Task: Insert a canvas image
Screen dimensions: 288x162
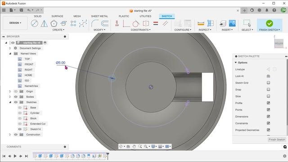Action: tap(232, 23)
